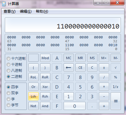Click the hex digit A key

click(57, 58)
